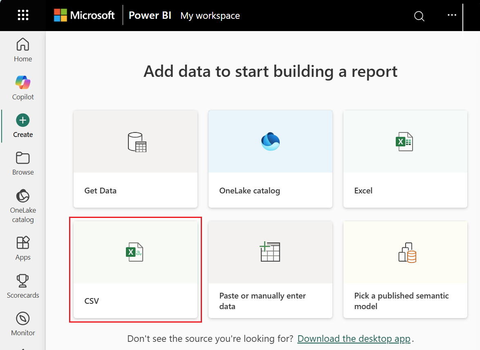Click the heading Add data to start building a report
480x350 pixels.
click(270, 72)
